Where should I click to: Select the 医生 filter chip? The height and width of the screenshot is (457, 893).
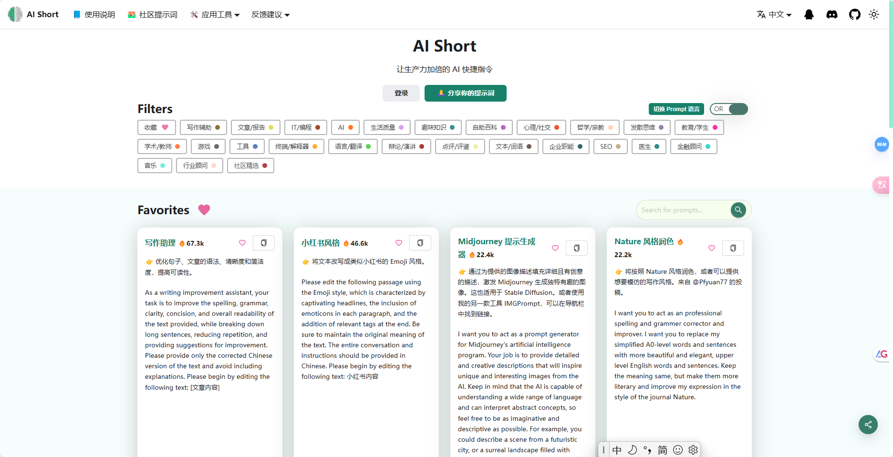(x=648, y=146)
